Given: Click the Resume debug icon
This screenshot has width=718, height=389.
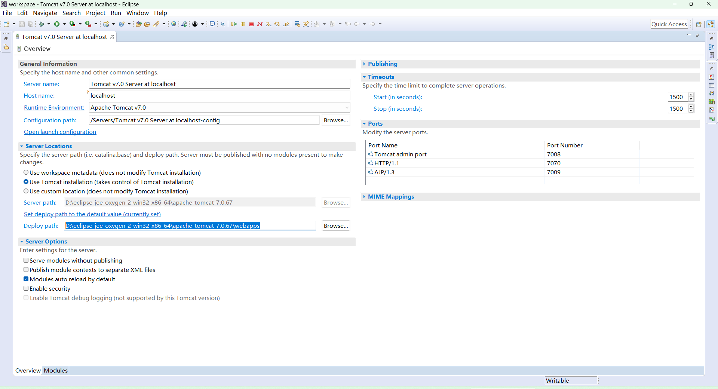Looking at the screenshot, I should (x=234, y=24).
